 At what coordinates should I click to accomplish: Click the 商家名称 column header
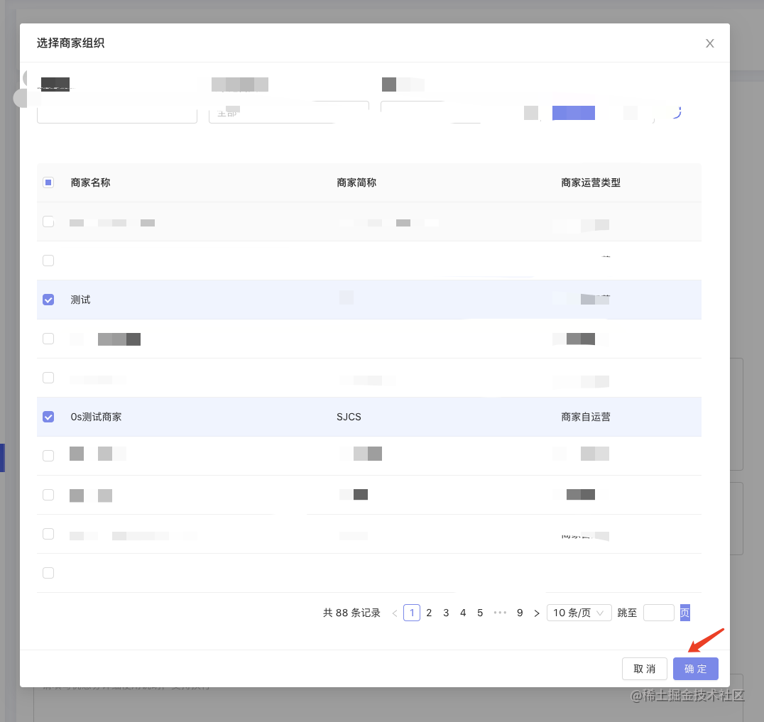point(90,182)
